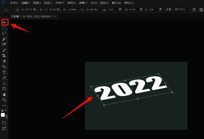Focus the X position field
This screenshot has width=204, height=139.
[x=31, y=10]
